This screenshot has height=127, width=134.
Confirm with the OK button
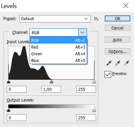coord(118,18)
